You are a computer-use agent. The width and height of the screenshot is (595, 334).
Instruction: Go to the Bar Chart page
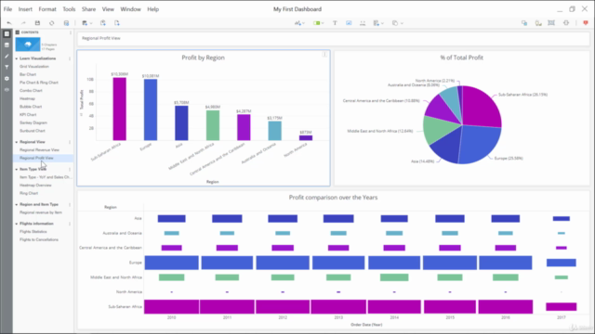(28, 74)
